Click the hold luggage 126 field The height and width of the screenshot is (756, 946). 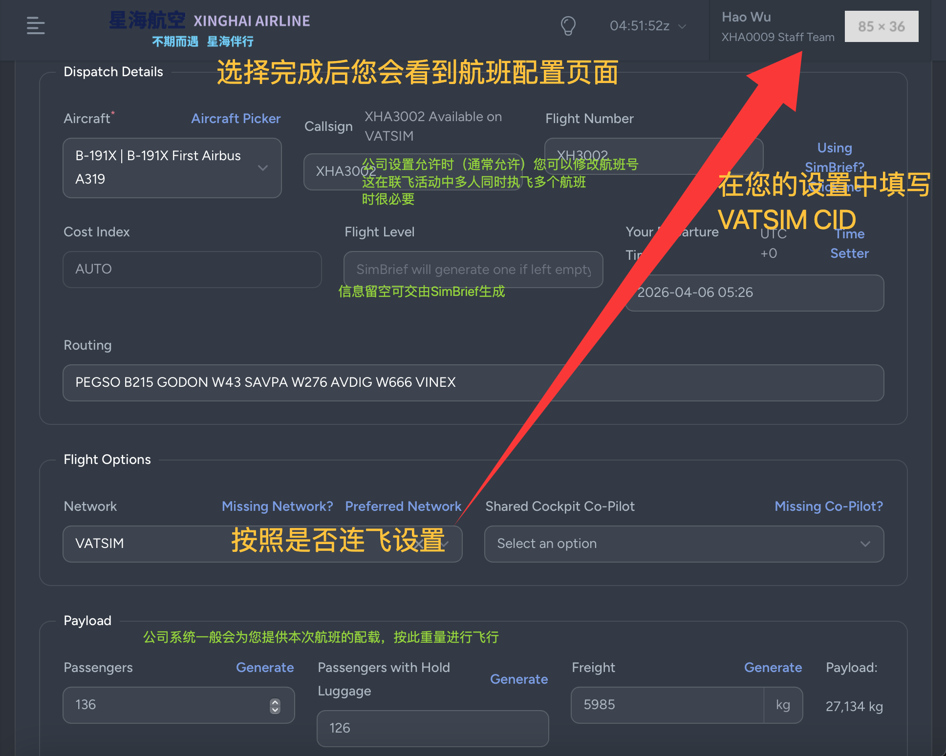(432, 728)
